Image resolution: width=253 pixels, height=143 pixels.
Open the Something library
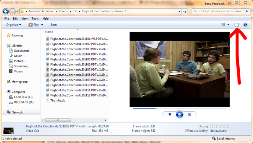click(21, 66)
